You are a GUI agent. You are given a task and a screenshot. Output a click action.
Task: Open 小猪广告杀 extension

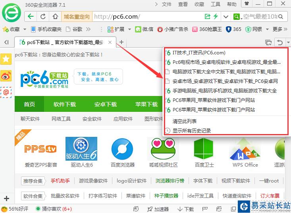click(173, 29)
